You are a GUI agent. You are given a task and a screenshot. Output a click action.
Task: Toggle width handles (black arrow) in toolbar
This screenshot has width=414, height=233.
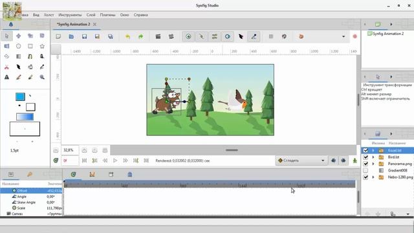pyautogui.click(x=241, y=36)
